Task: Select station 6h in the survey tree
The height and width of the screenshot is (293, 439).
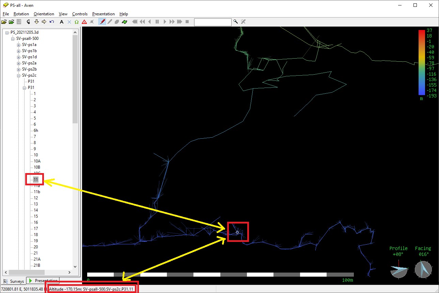Action: [36, 130]
